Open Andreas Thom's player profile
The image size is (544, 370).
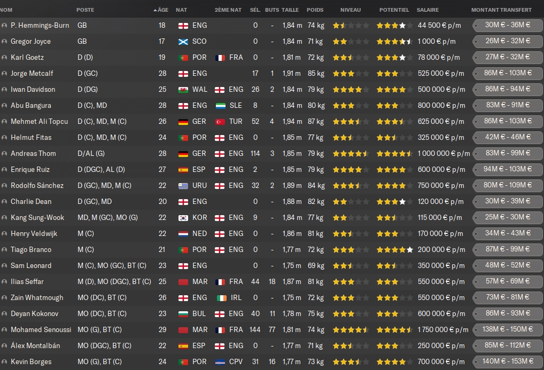(33, 154)
